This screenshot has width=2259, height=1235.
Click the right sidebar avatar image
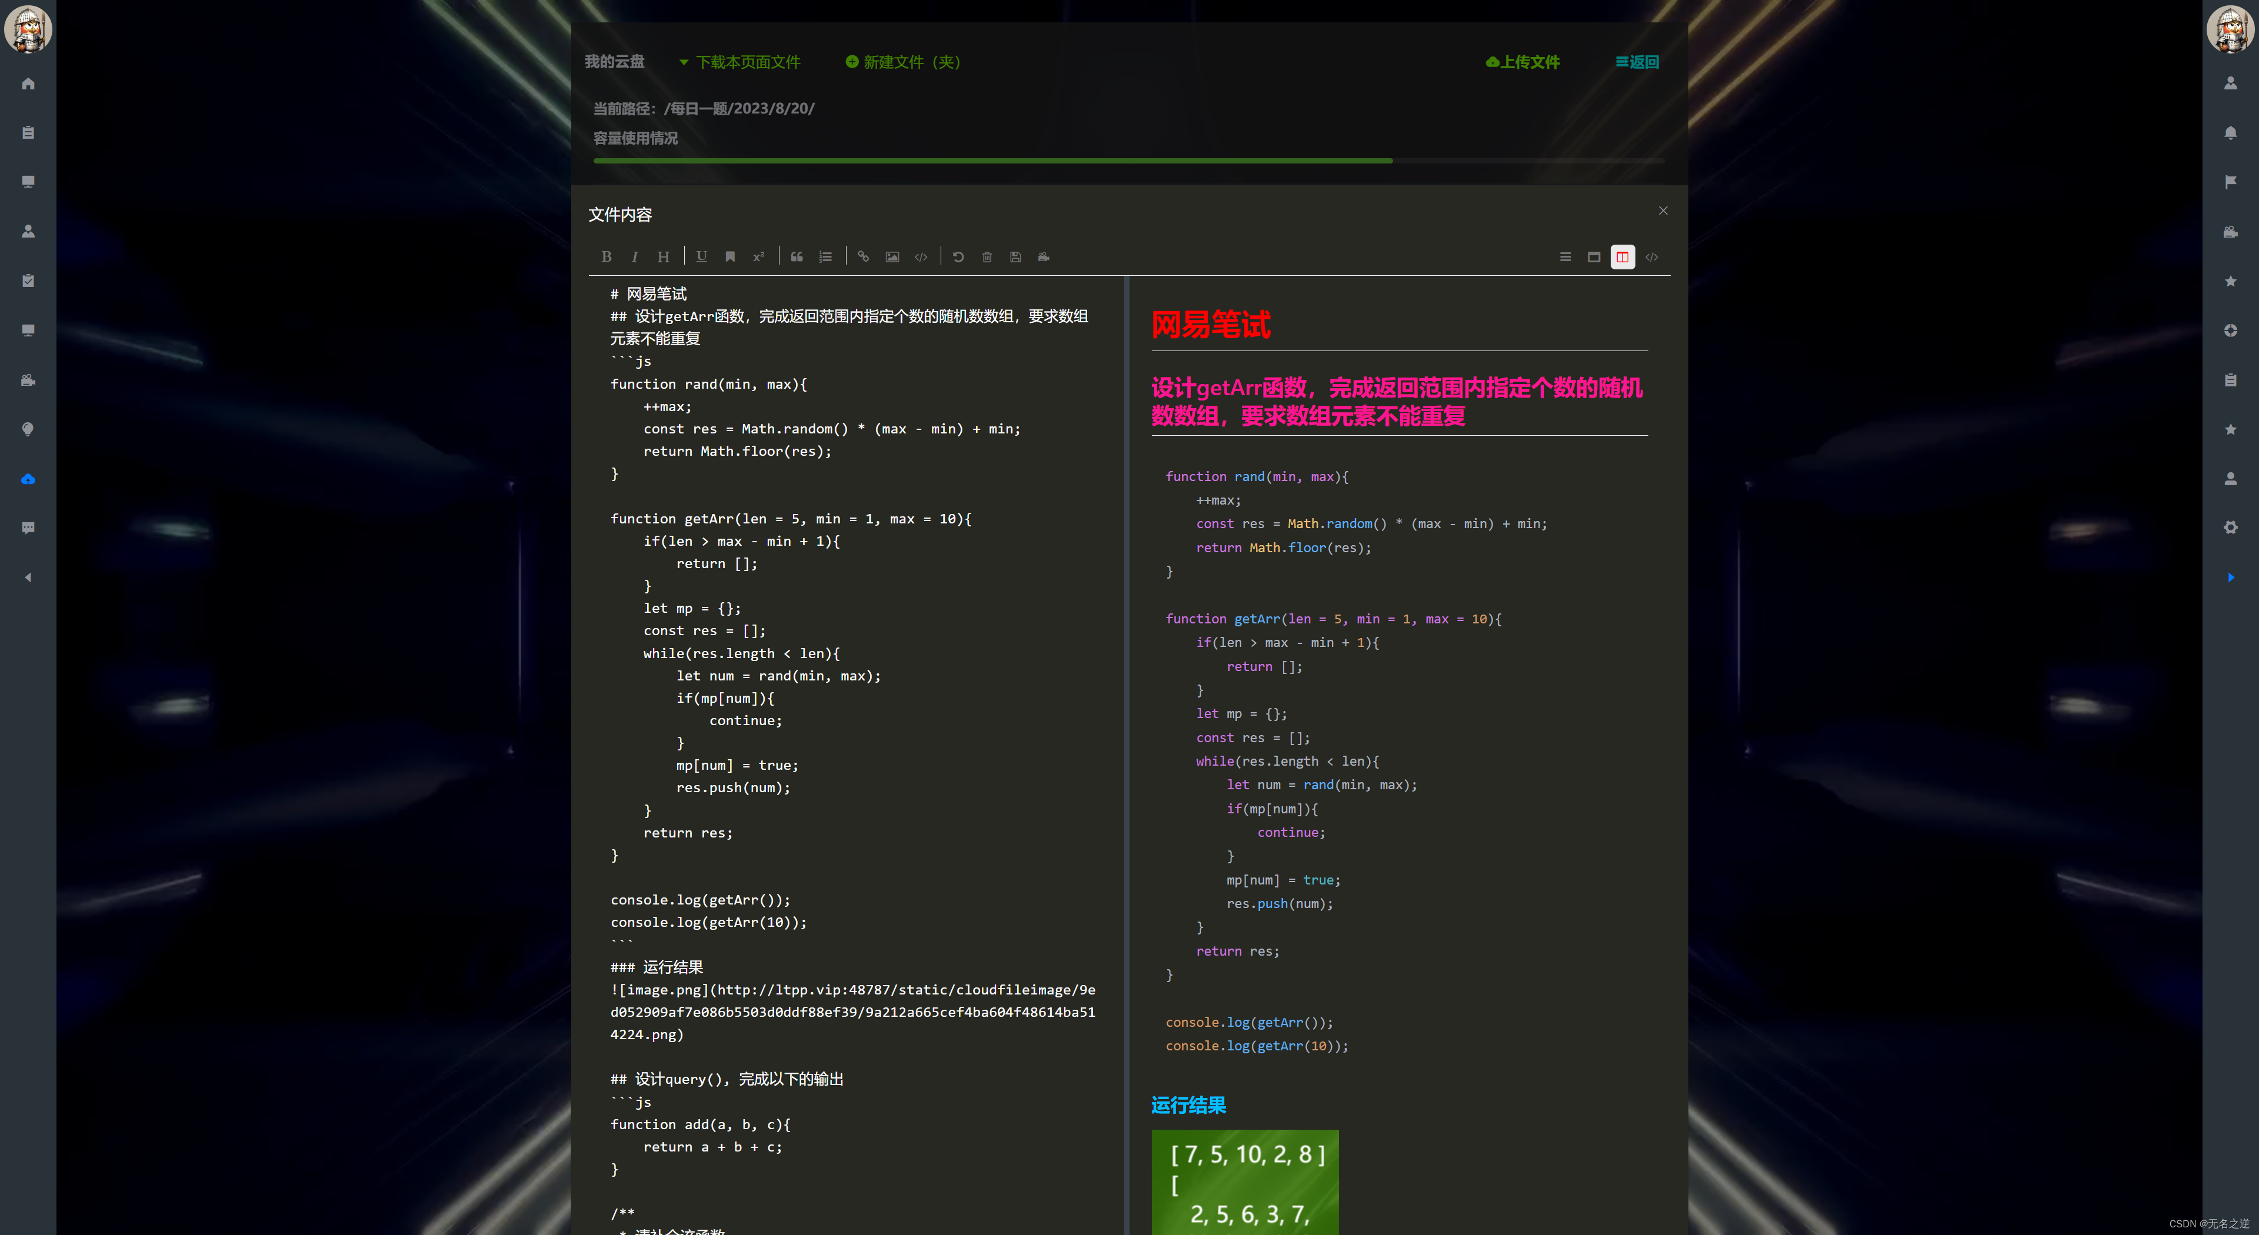pos(2230,28)
